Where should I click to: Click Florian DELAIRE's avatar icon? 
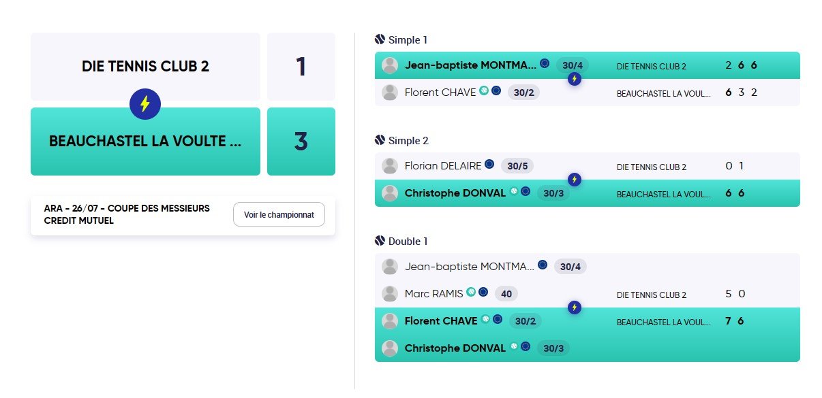(x=390, y=166)
